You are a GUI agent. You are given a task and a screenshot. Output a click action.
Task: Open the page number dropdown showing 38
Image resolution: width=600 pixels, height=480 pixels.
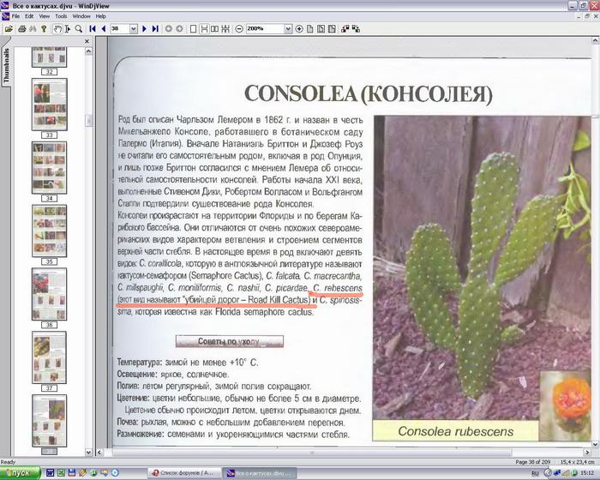133,28
